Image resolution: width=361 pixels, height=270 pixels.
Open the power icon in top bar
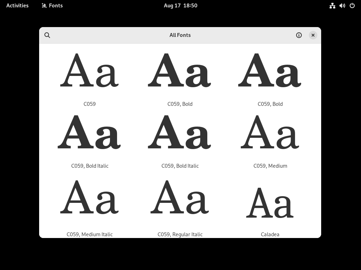click(352, 6)
